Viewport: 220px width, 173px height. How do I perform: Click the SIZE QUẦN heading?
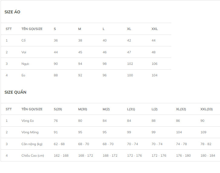[x=15, y=92]
